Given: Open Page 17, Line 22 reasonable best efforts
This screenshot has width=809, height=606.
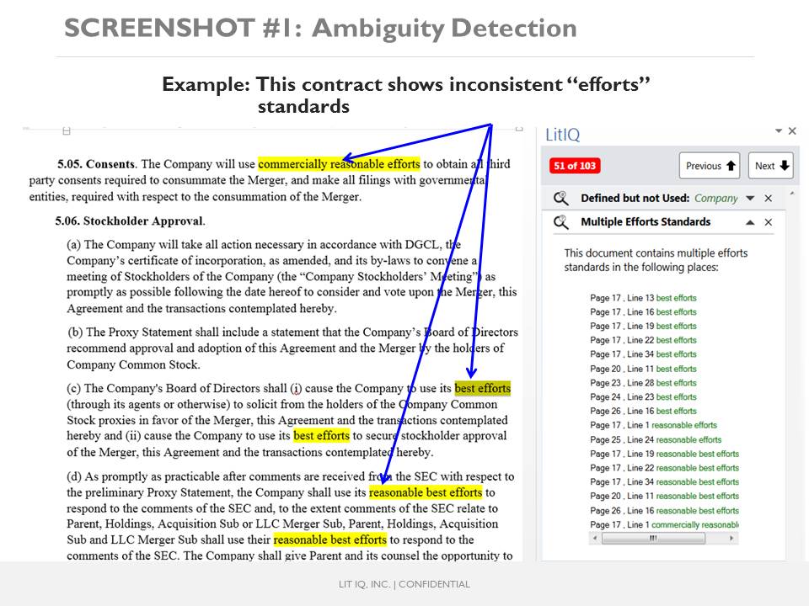Looking at the screenshot, I should 665,468.
